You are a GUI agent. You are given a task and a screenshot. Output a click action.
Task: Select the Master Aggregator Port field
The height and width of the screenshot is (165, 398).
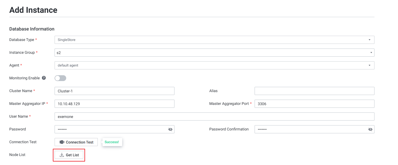click(x=314, y=104)
